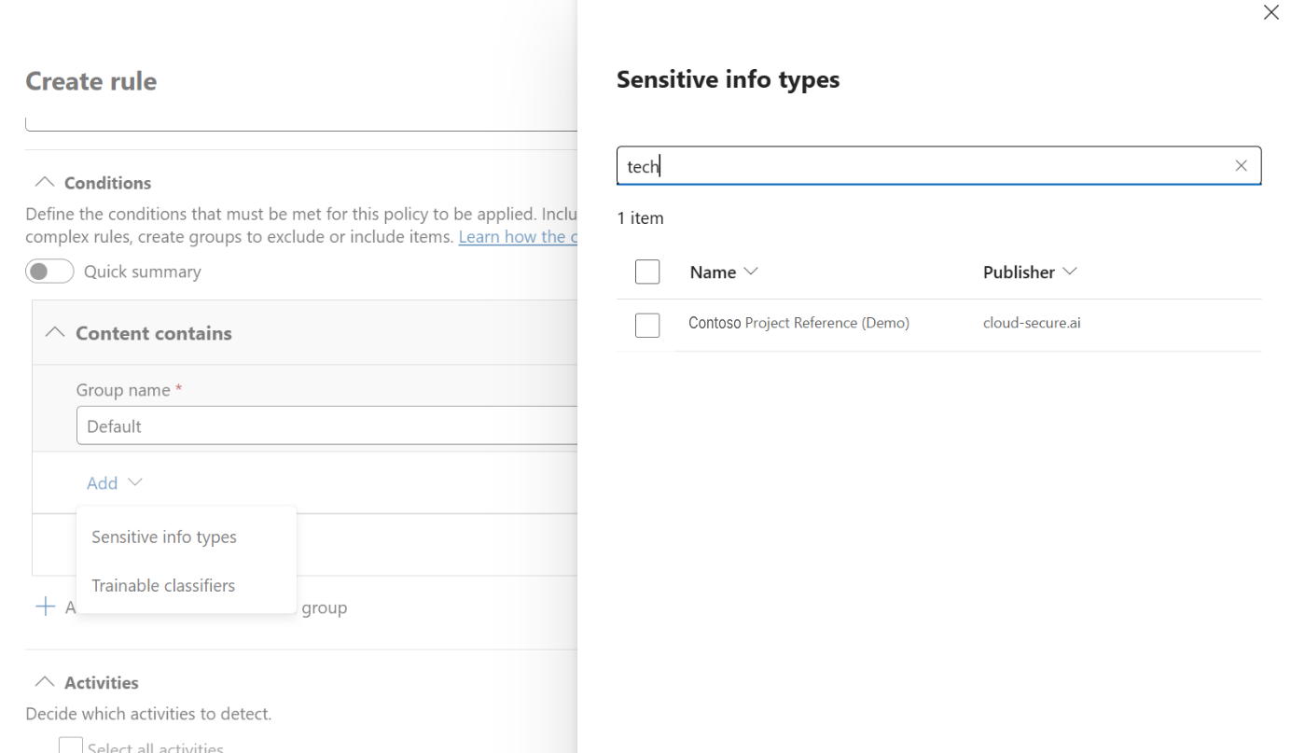This screenshot has height=753, width=1291.
Task: Collapse the Content contains group
Action: pyautogui.click(x=55, y=333)
